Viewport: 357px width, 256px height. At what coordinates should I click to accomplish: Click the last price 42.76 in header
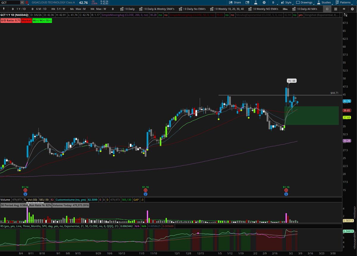[x=83, y=3]
